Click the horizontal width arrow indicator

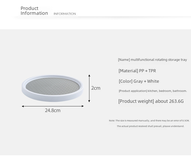pos(53,106)
